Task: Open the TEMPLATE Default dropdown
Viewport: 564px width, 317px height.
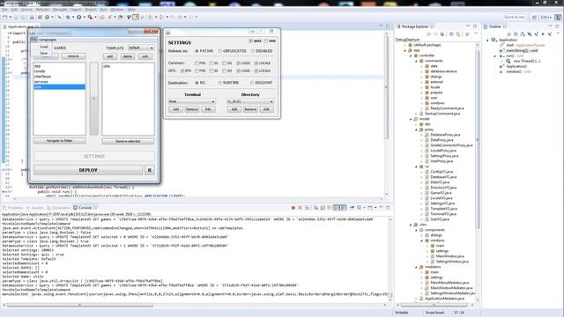Action: point(141,48)
